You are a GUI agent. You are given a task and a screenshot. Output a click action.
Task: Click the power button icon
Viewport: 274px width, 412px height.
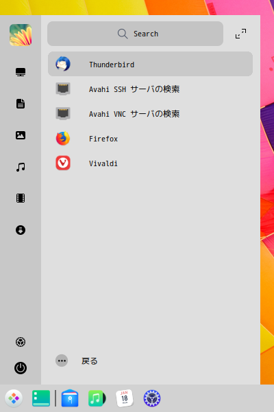pyautogui.click(x=21, y=368)
